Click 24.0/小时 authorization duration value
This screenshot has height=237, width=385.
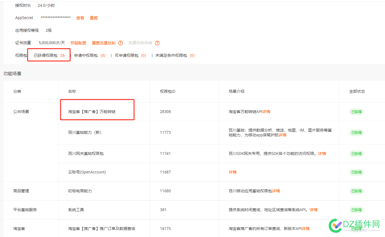(46, 5)
